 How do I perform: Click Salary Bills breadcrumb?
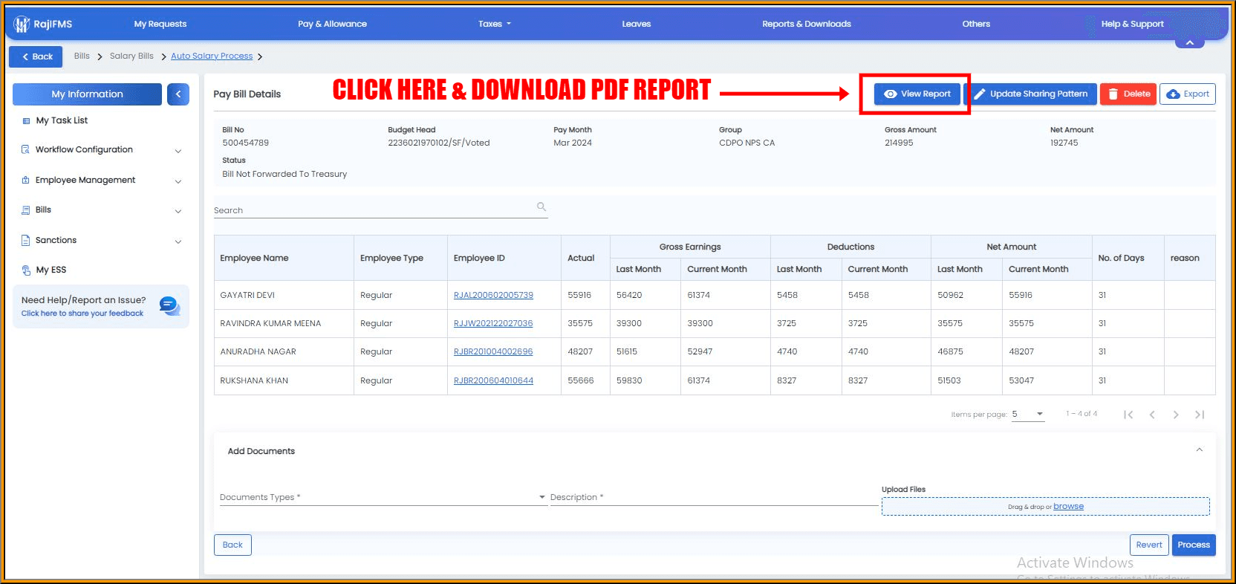(131, 56)
